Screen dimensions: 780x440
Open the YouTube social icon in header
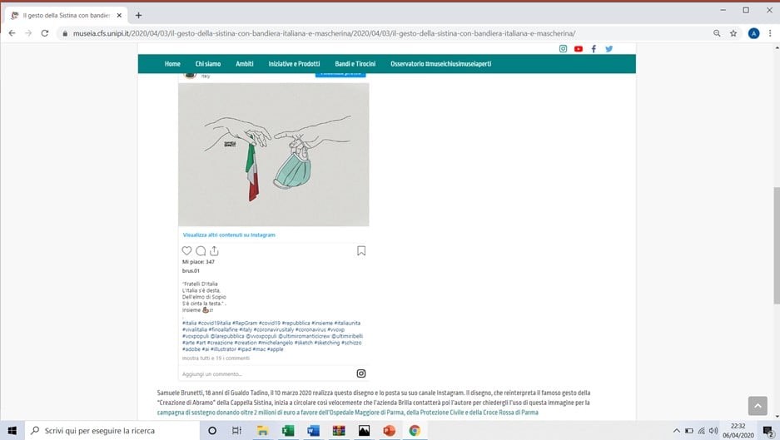[578, 49]
